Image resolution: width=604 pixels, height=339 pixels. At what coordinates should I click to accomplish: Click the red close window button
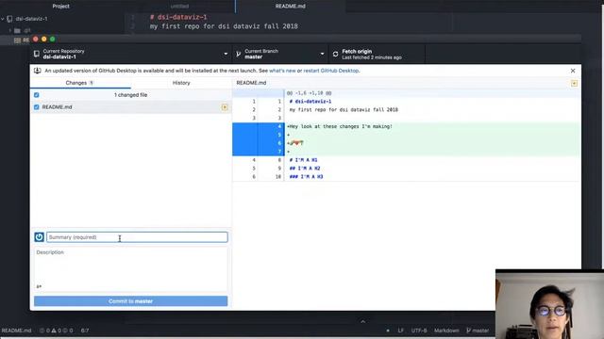(36, 39)
